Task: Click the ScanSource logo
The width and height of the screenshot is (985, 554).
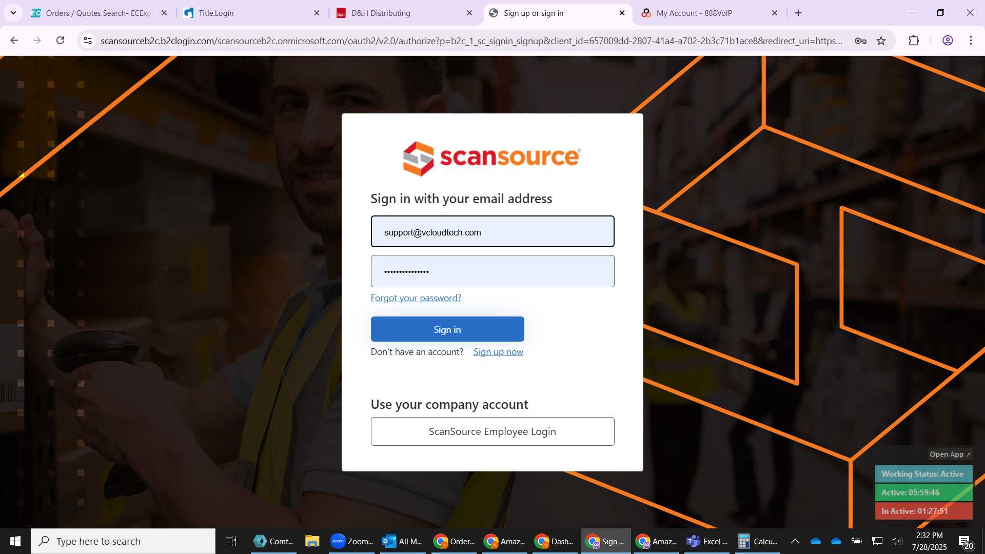Action: click(491, 159)
